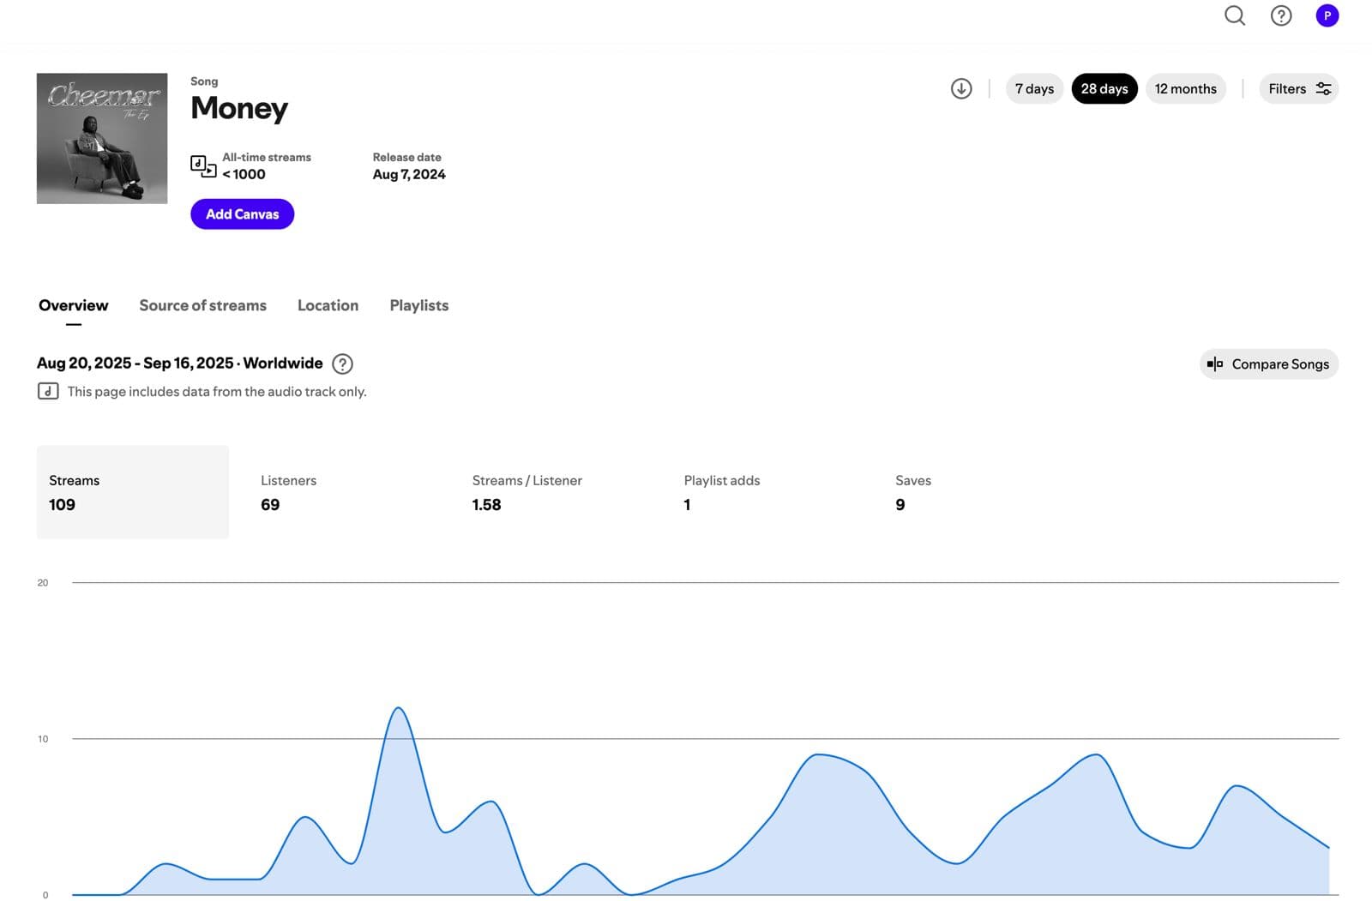1372x901 pixels.
Task: Click the search magnifier icon
Action: tap(1234, 15)
